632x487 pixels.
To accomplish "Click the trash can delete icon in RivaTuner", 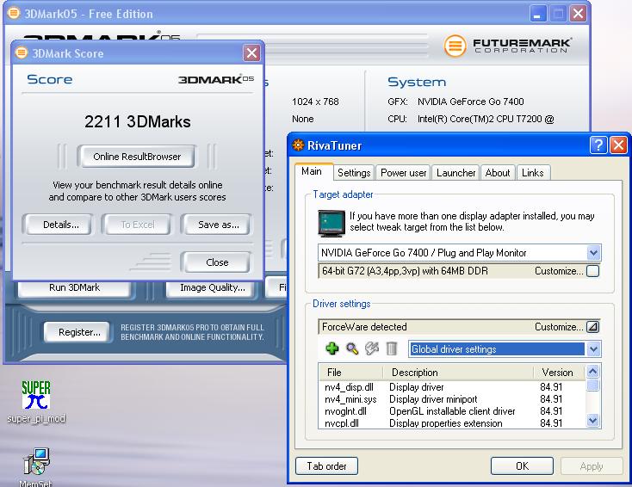I will tap(392, 348).
